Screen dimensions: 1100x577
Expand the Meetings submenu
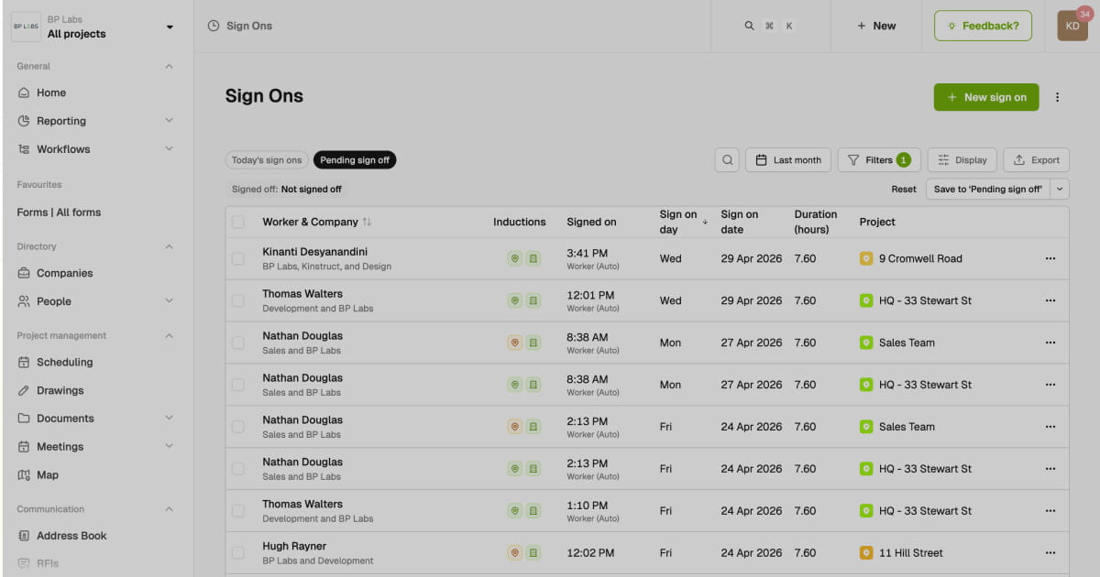169,447
